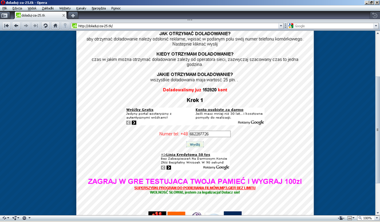Open the Wróżby Gratis ad link

coord(140,110)
